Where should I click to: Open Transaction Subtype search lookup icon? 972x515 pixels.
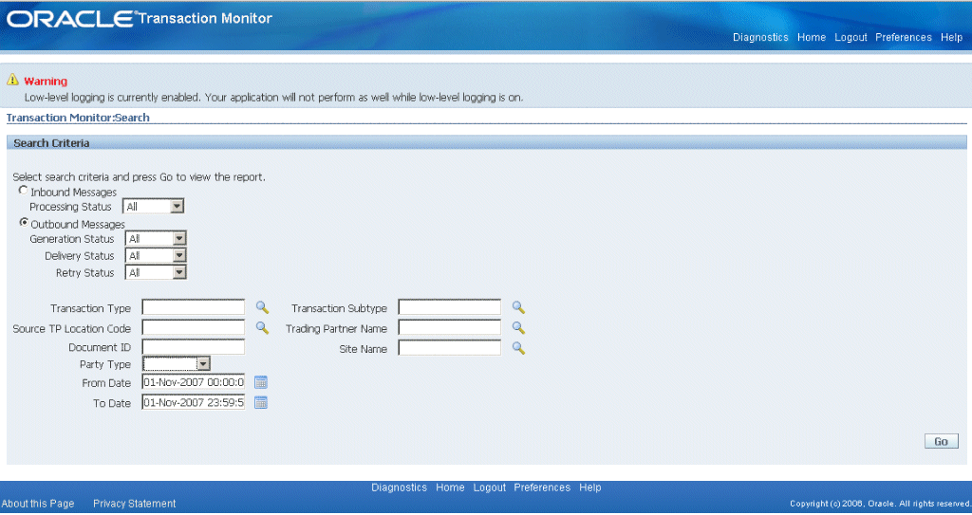pos(518,307)
